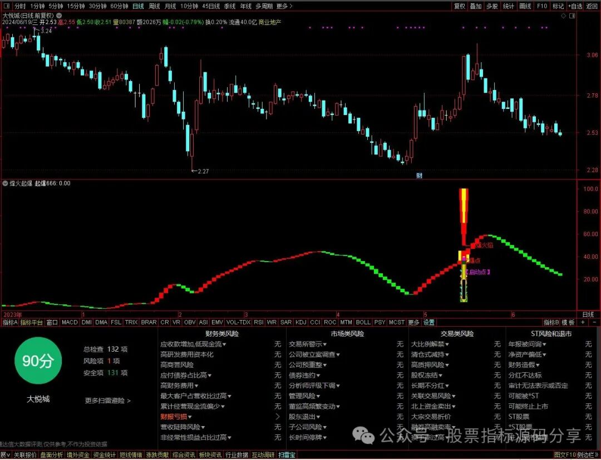
Task: Switch to the 1分钟 period
Action: tap(38, 6)
